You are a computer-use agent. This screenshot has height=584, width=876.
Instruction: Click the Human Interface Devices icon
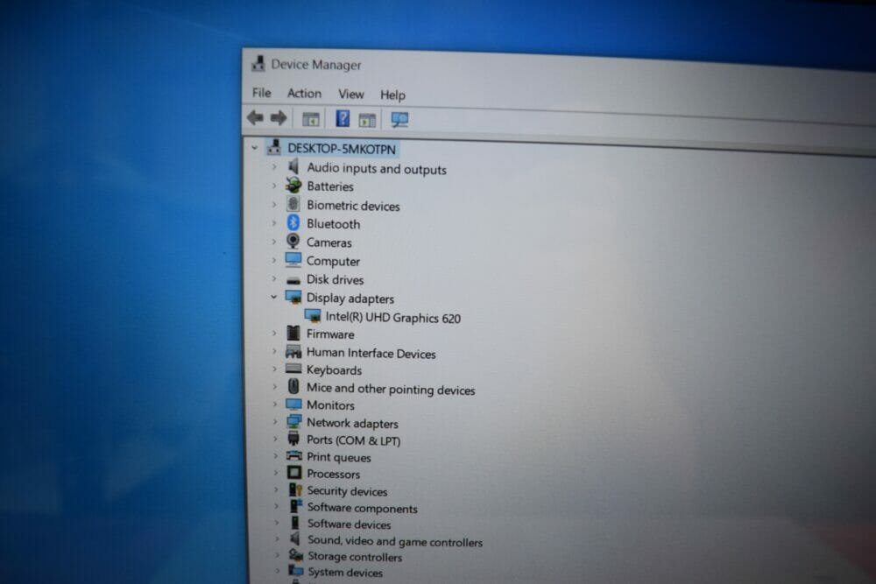coord(293,351)
